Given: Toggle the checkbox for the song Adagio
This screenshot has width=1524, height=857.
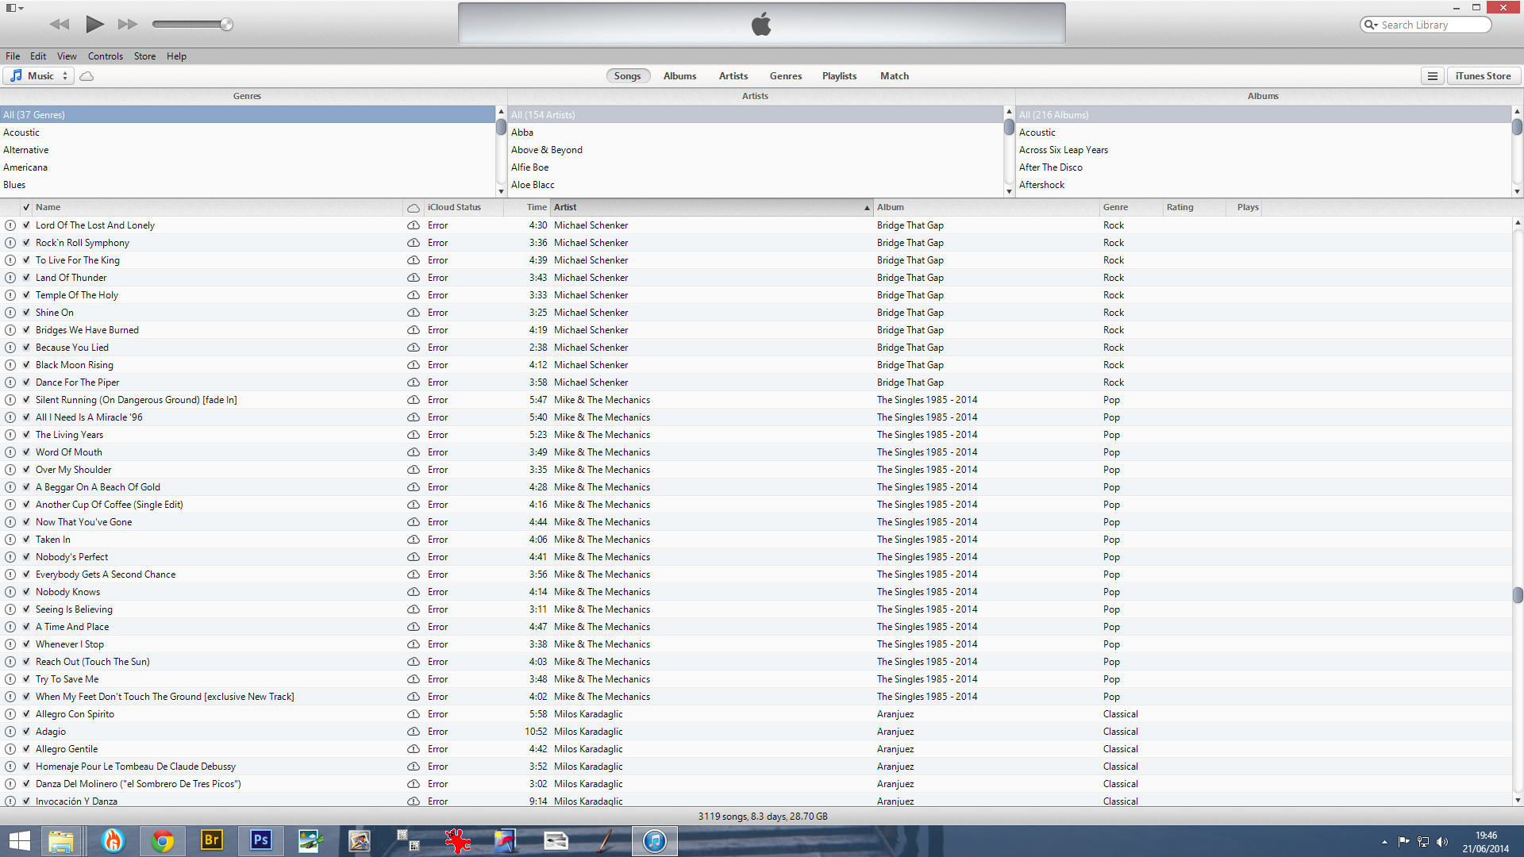Looking at the screenshot, I should click(26, 732).
